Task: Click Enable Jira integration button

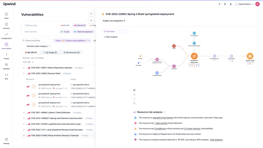Action: [x=114, y=21]
